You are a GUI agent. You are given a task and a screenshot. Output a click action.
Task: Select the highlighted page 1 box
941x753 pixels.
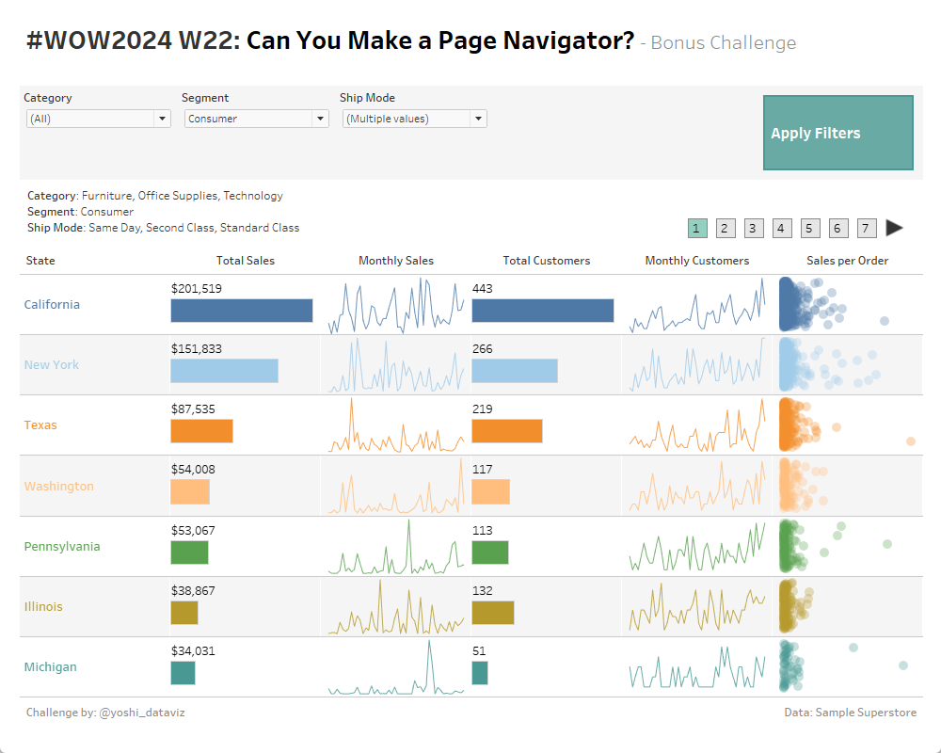[x=697, y=228]
